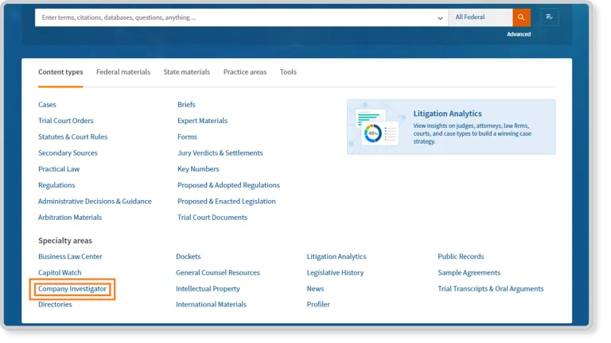The image size is (611, 343).
Task: Open the Company Investigator link
Action: pyautogui.click(x=72, y=289)
